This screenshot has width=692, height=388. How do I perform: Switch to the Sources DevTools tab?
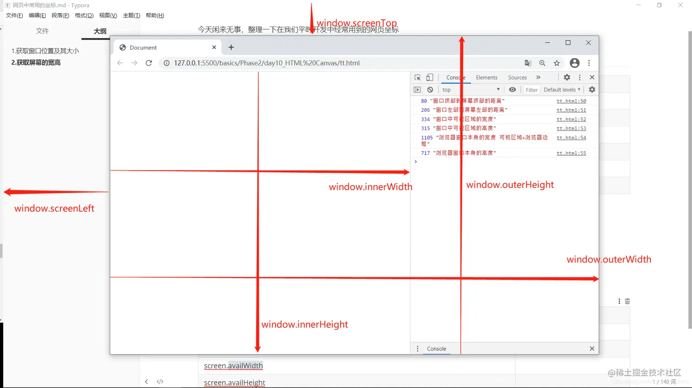point(517,77)
